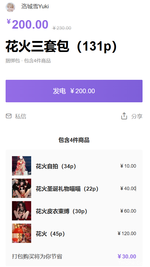
Task: Open thumbnail of 花火 (45p)
Action: (x=22, y=233)
